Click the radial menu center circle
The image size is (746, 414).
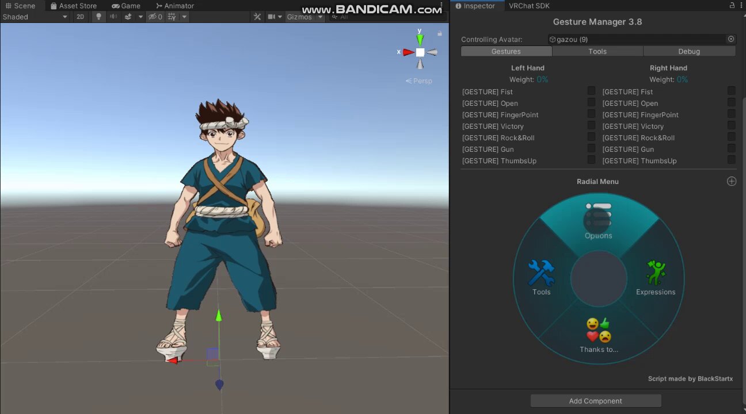(x=599, y=278)
